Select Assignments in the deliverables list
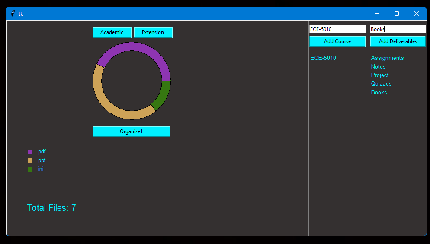Screen dimensions: 430x244 point(387,58)
